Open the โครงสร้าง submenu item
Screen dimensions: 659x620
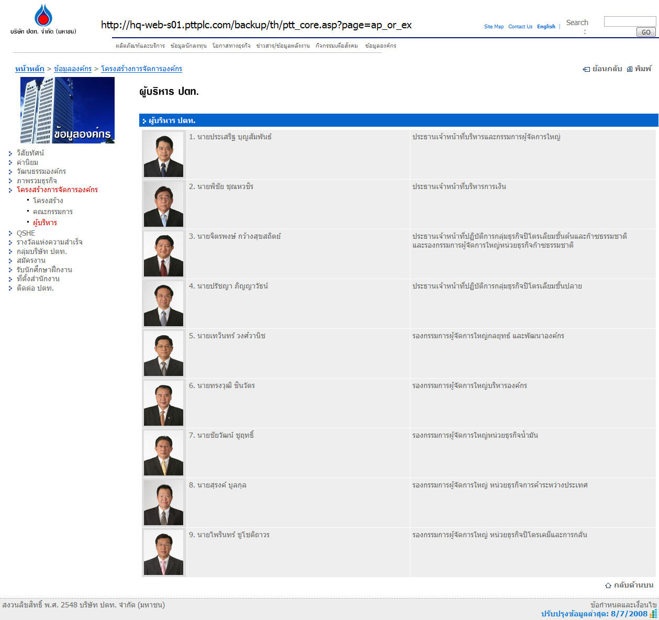tap(48, 201)
